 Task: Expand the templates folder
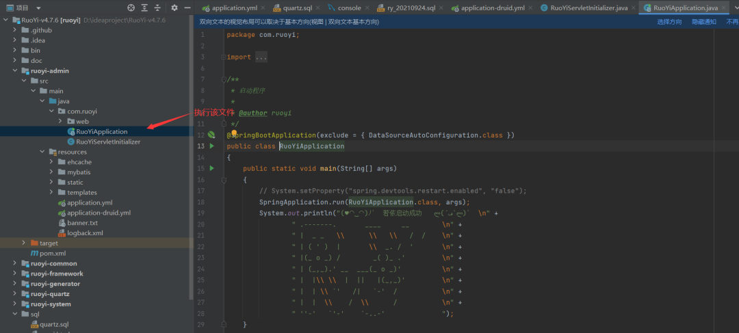51,192
